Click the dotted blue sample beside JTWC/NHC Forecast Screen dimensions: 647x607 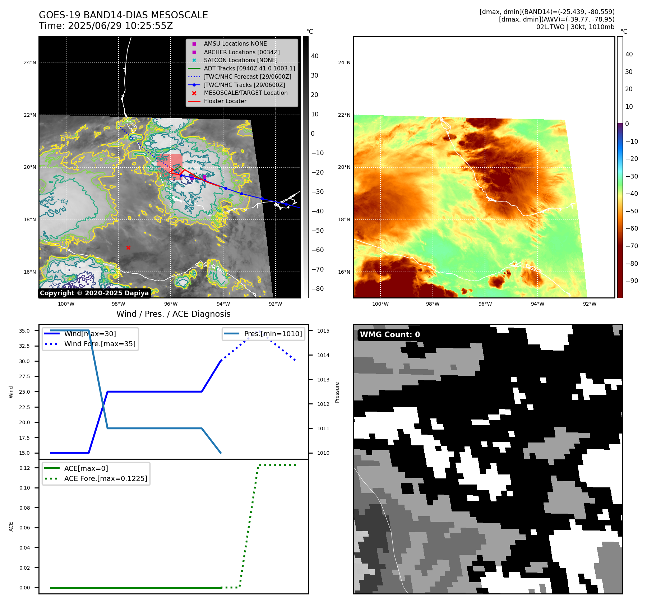point(194,77)
